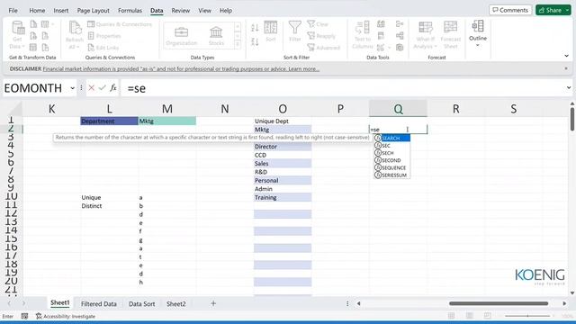
Task: Sort A to Z ascending
Action: pos(255,28)
